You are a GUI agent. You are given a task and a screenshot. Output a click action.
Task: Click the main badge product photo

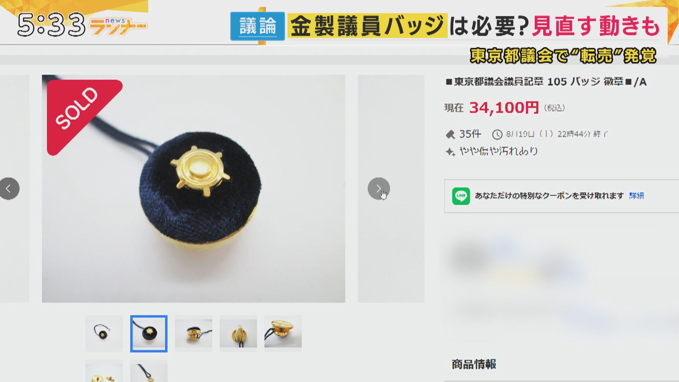point(193,189)
